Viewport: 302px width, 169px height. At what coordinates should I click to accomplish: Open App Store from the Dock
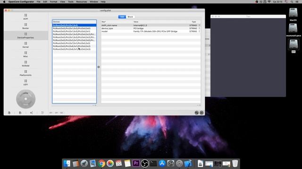[162, 163]
